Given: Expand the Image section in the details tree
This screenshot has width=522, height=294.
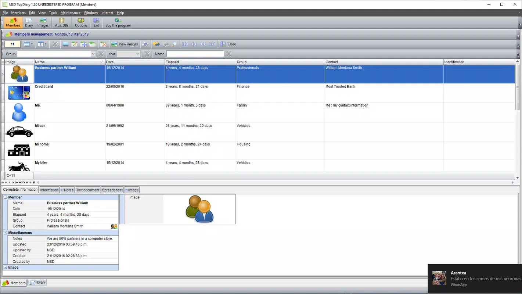Looking at the screenshot, I should [6, 268].
